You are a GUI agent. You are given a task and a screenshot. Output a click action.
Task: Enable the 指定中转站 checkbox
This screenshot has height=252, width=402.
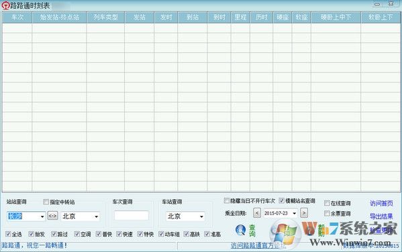(x=46, y=202)
